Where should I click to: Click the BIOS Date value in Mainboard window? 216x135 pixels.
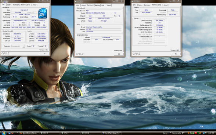[104, 32]
